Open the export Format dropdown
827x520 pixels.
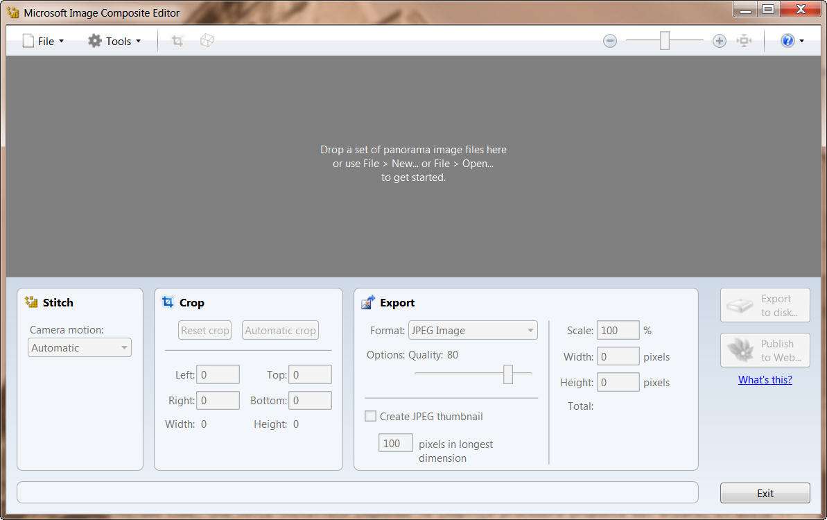[x=473, y=331]
